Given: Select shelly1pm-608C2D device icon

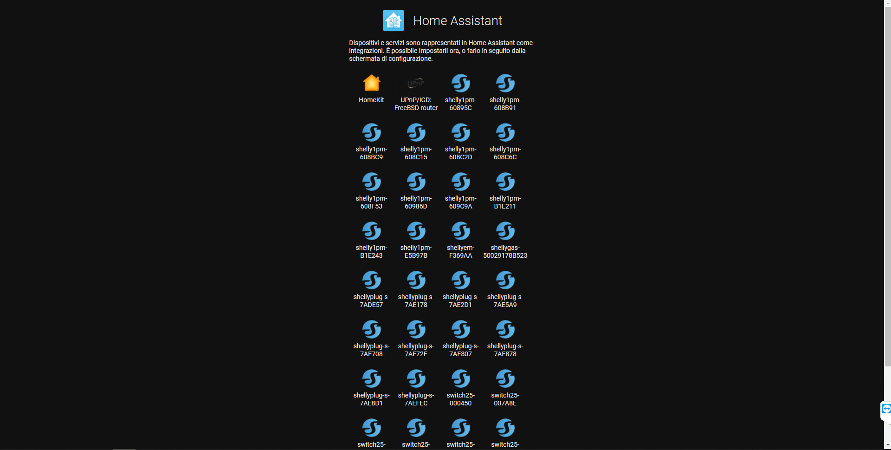Looking at the screenshot, I should (x=460, y=132).
